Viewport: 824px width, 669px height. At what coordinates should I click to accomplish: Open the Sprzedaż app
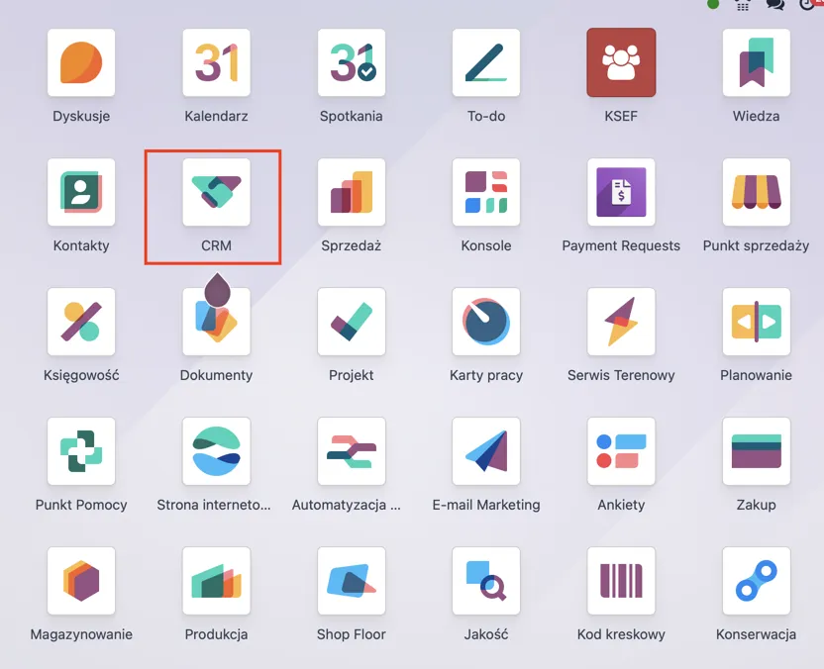(351, 192)
